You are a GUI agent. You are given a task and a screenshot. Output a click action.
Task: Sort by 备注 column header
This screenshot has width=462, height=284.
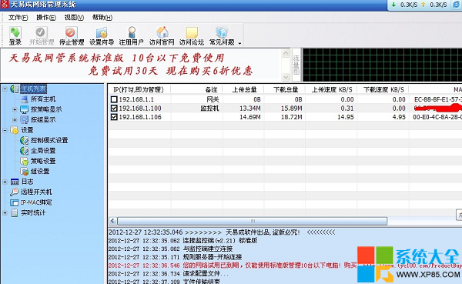(x=196, y=89)
